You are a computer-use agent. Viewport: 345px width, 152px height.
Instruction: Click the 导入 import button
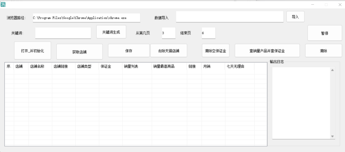point(295,17)
